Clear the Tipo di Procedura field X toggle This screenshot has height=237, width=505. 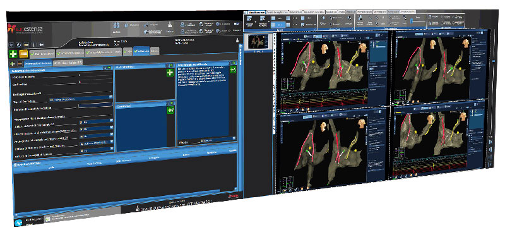click(51, 100)
